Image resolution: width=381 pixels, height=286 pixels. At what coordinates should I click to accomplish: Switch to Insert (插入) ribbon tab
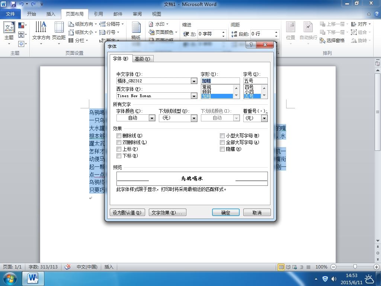51,14
